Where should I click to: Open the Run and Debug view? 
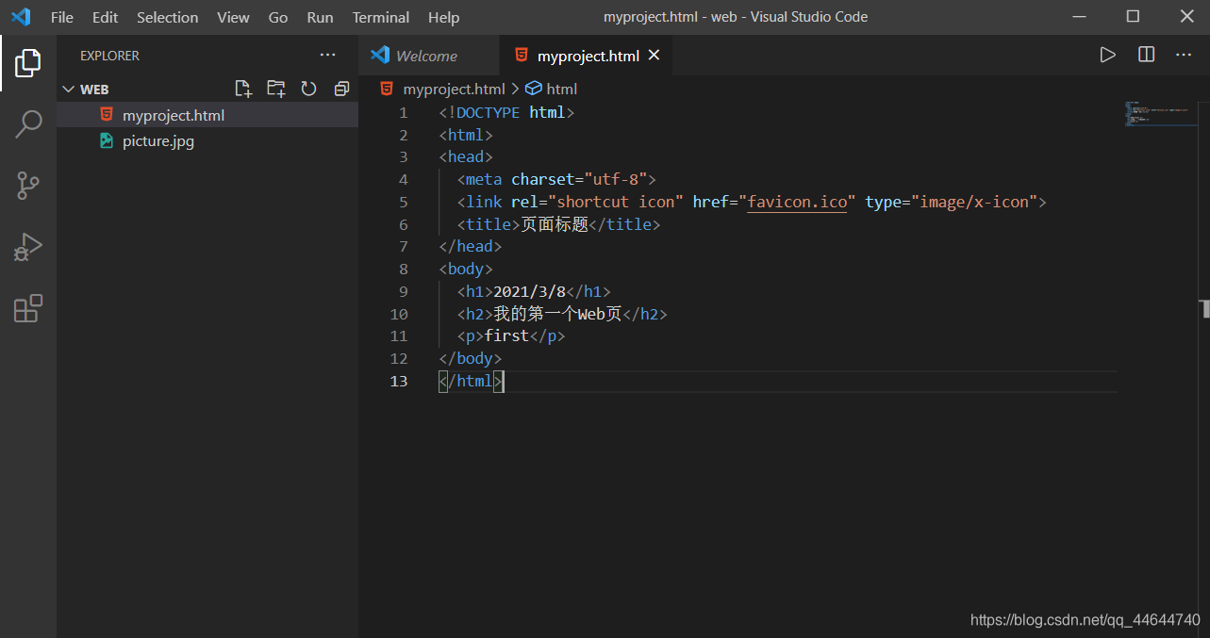click(x=28, y=247)
